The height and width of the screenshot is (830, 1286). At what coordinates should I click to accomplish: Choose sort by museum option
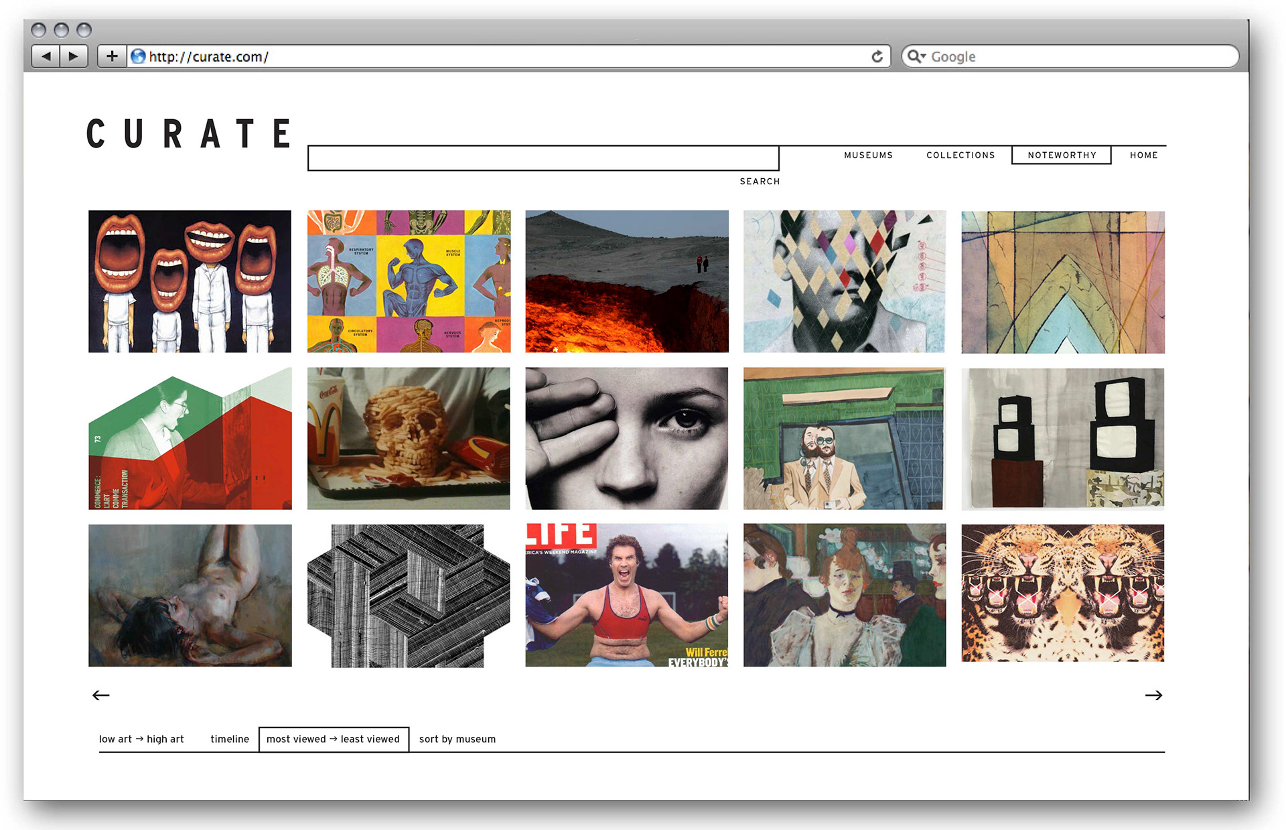[x=457, y=739]
